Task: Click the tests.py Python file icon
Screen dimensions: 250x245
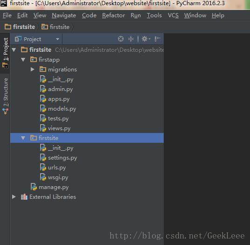Action: point(43,119)
